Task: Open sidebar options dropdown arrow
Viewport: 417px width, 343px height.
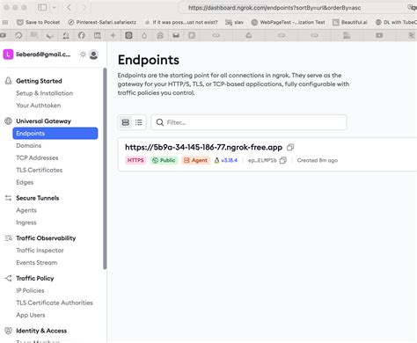Action: pos(55,7)
